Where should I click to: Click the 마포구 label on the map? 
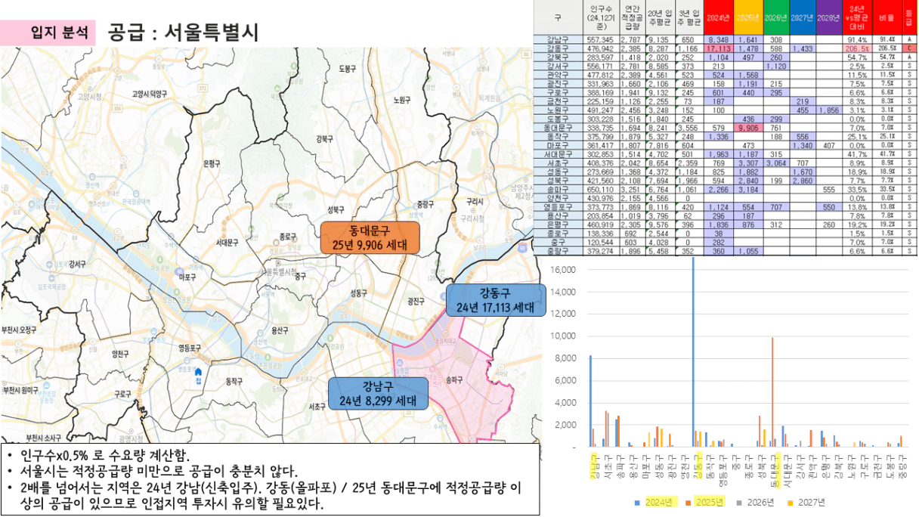(186, 277)
